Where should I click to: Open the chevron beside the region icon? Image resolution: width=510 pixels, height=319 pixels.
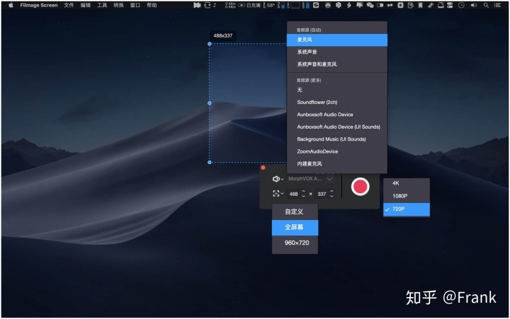pyautogui.click(x=282, y=194)
